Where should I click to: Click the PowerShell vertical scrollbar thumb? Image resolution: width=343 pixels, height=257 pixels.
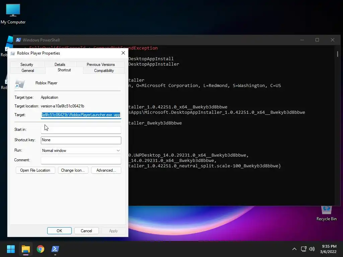click(x=338, y=54)
